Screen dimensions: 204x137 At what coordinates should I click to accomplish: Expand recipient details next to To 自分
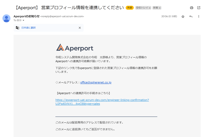point(23,20)
